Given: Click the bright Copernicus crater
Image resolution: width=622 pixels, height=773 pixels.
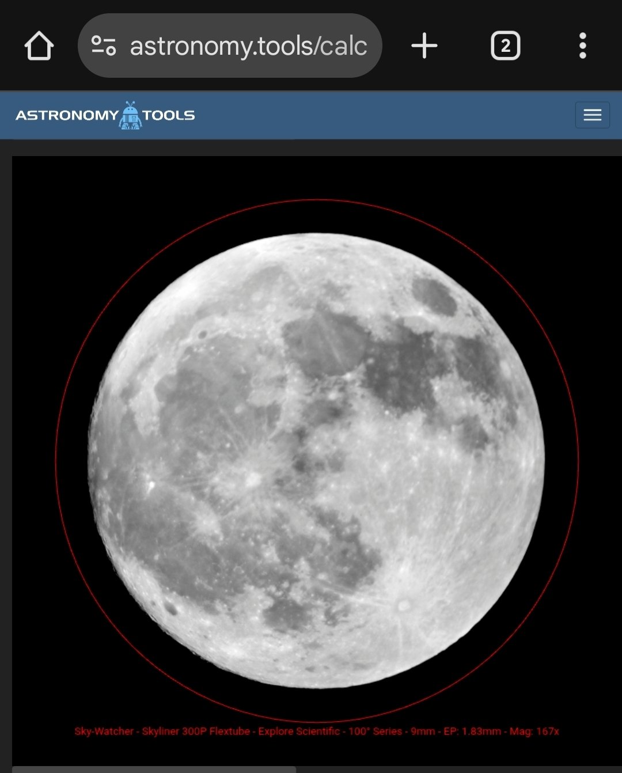Looking at the screenshot, I should point(252,478).
